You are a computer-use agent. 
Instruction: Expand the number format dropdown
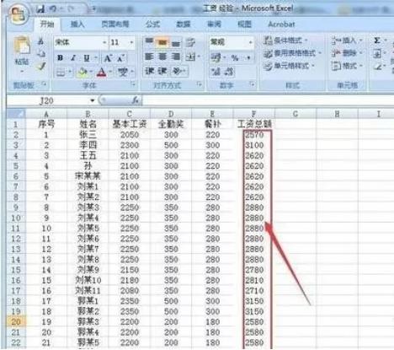point(250,42)
